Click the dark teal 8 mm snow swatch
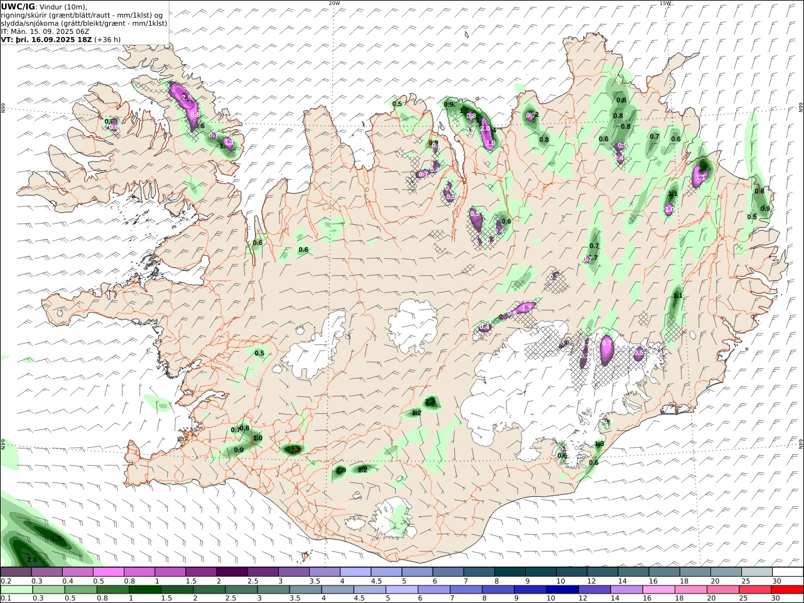The image size is (804, 603). 509,572
